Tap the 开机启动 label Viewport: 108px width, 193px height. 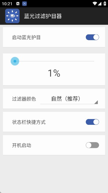click(x=22, y=145)
